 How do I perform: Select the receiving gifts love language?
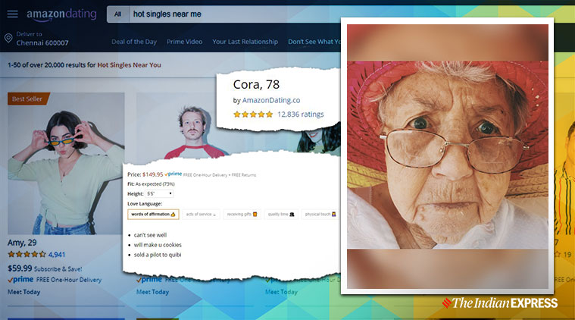tap(242, 215)
